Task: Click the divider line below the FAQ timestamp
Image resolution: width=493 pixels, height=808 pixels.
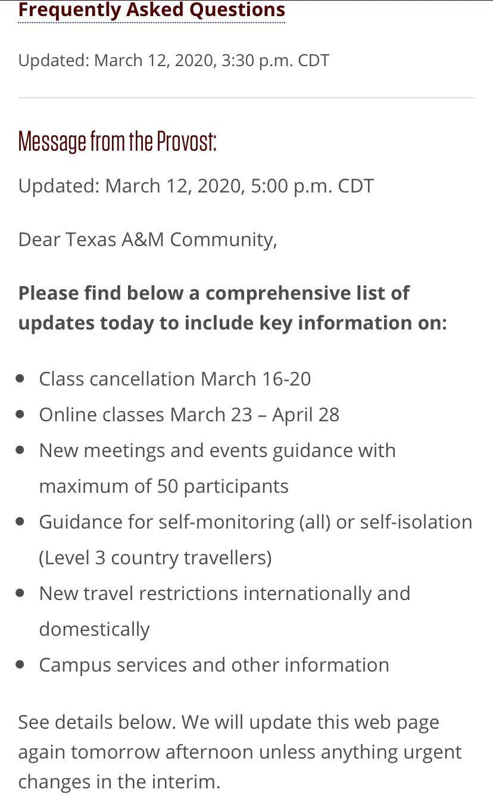Action: click(246, 97)
